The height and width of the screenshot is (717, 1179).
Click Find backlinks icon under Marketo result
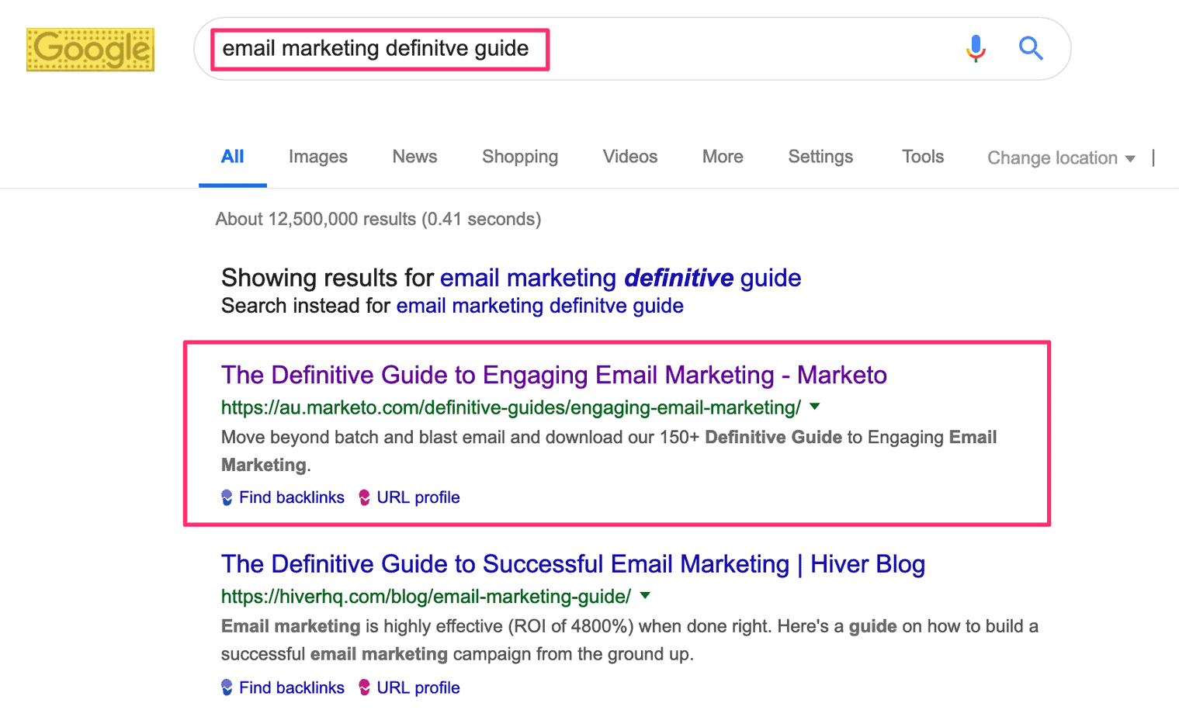(x=227, y=497)
